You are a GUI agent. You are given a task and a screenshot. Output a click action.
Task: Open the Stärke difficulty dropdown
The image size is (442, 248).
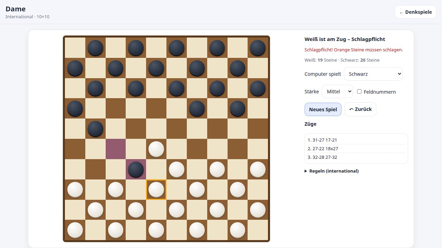click(337, 92)
